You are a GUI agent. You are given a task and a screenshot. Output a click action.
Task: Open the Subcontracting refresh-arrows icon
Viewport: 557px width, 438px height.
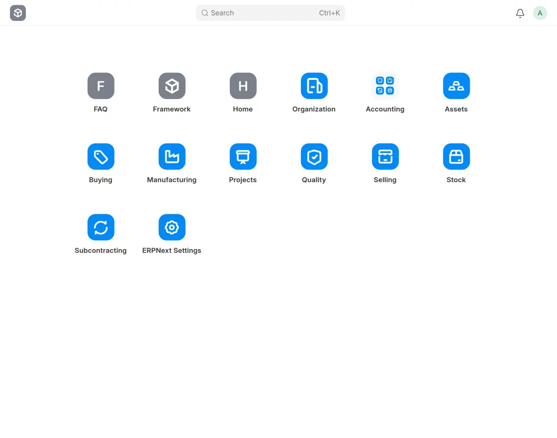coord(101,227)
